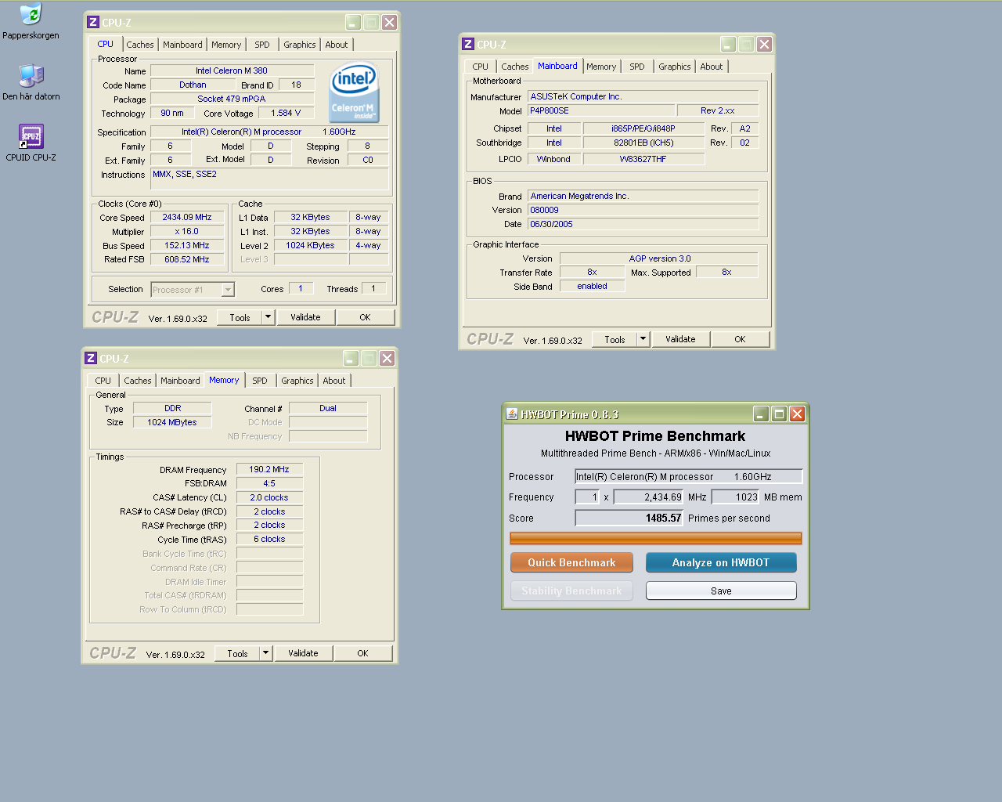Open Memory tab in the CPU window
This screenshot has height=802, width=1002.
pos(226,45)
